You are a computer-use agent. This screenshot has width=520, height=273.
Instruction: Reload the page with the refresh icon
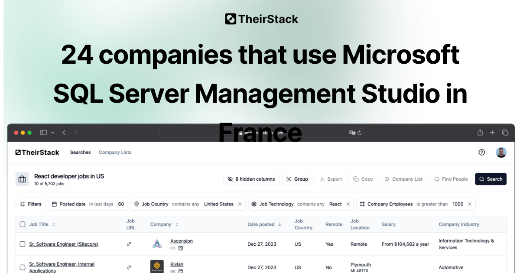[359, 133]
